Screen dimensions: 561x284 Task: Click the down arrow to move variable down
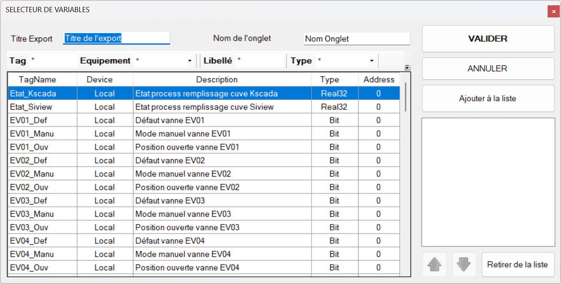(464, 265)
